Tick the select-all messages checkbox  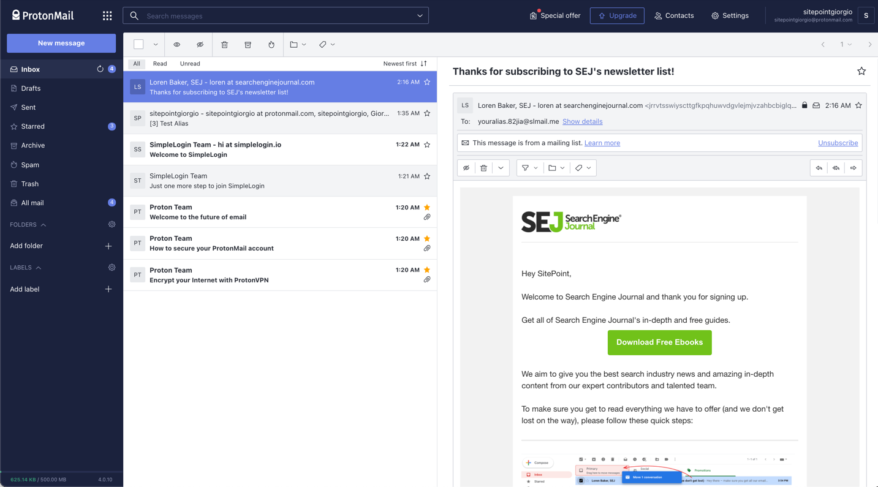[x=138, y=45]
